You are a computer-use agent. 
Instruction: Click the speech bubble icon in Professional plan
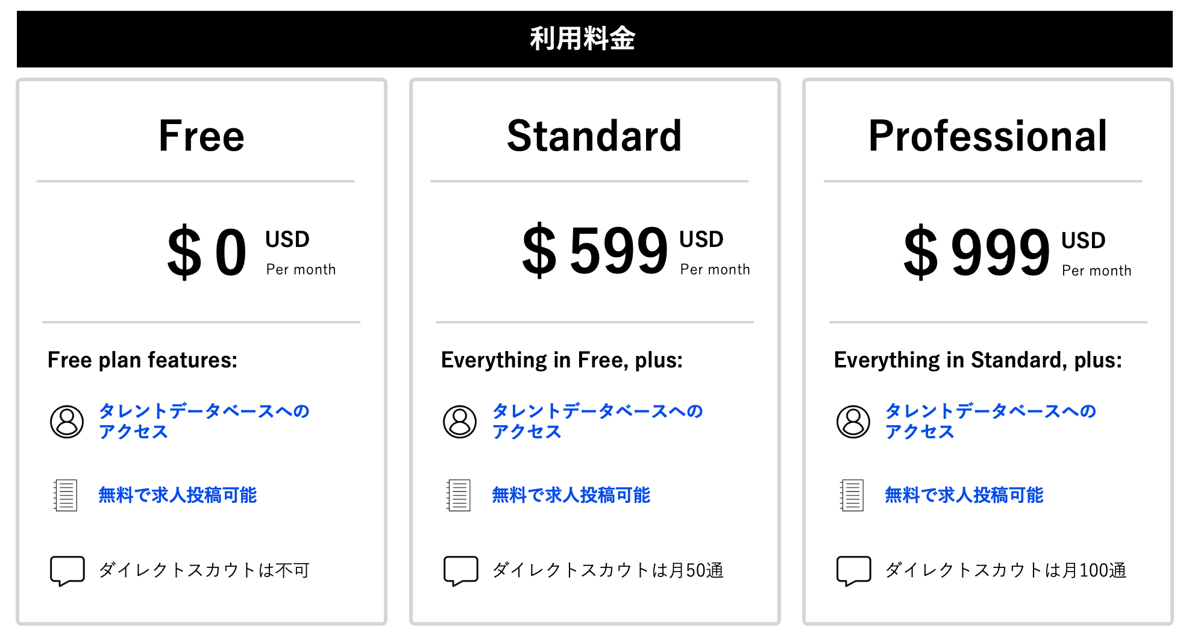tap(853, 570)
